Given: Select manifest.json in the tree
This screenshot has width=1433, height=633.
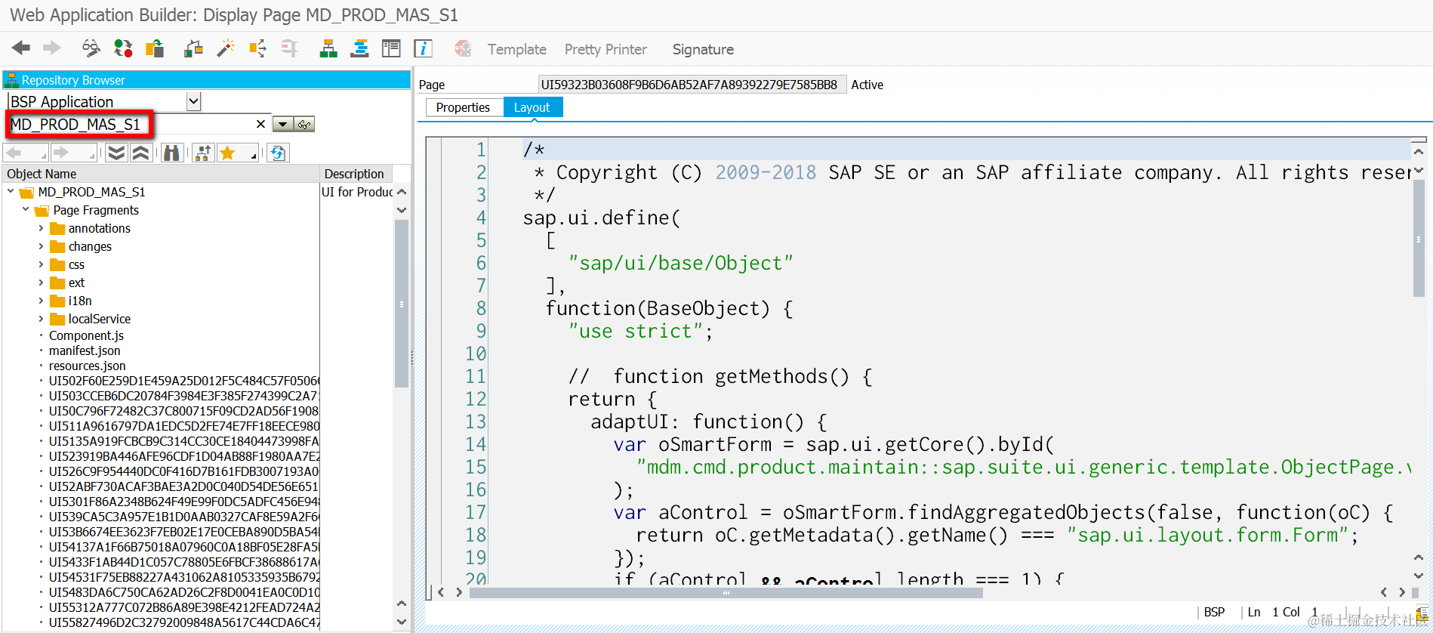Looking at the screenshot, I should 85,350.
